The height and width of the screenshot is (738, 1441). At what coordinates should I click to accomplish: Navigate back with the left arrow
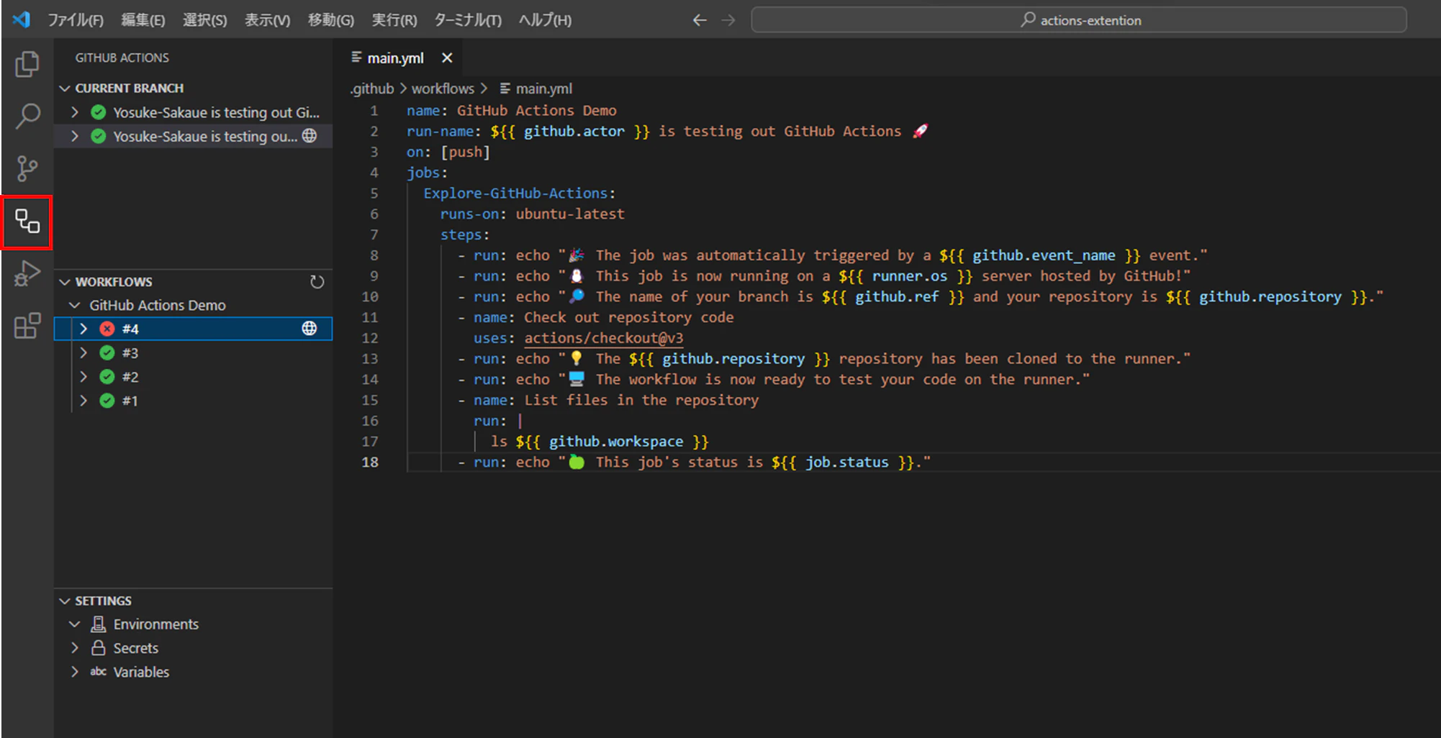(x=699, y=20)
